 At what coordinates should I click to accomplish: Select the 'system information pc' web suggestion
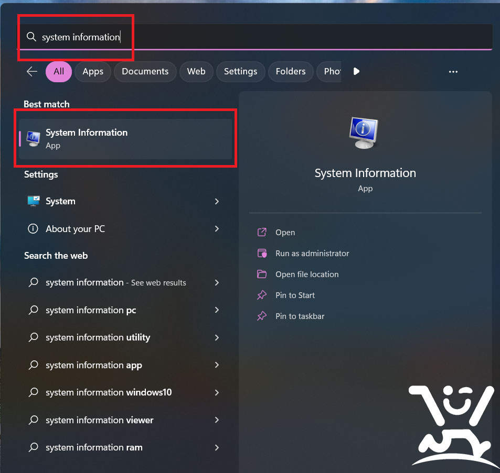point(125,310)
